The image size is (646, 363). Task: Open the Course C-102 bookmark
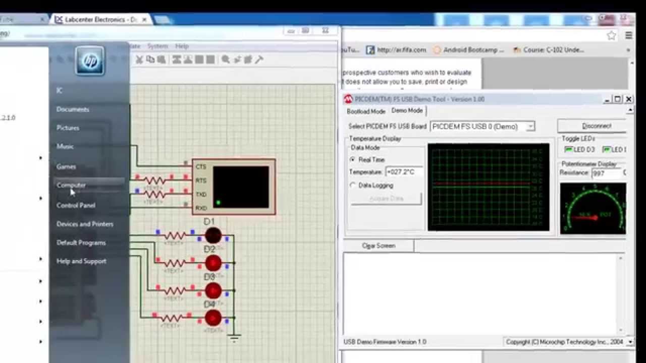point(549,50)
